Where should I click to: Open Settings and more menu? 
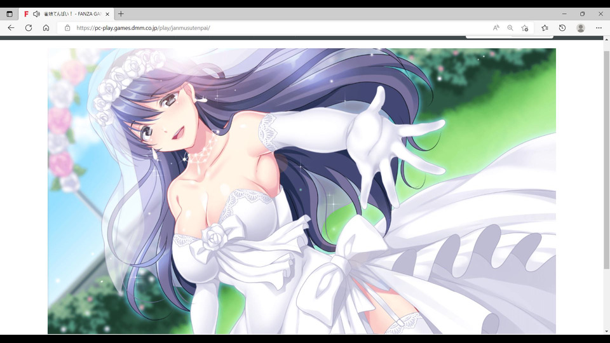click(599, 28)
